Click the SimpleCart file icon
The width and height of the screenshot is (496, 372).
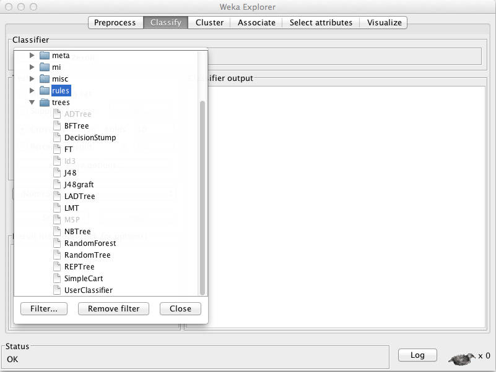point(57,278)
